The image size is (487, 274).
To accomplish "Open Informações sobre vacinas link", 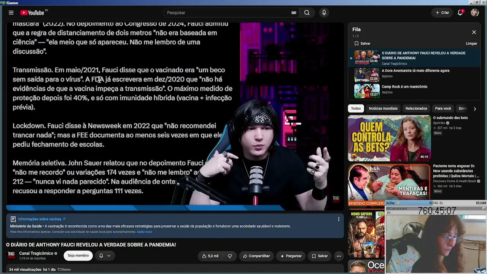I will (42, 219).
